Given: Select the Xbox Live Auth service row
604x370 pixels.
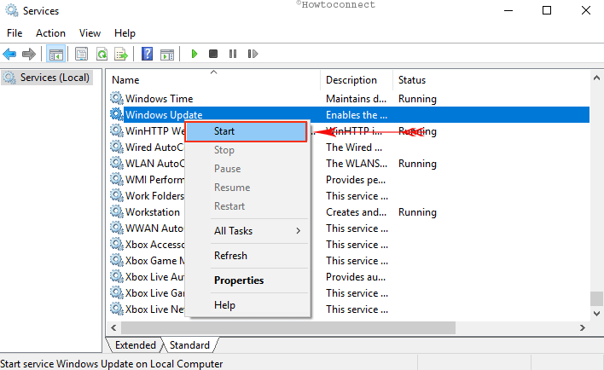Looking at the screenshot, I should [x=349, y=277].
